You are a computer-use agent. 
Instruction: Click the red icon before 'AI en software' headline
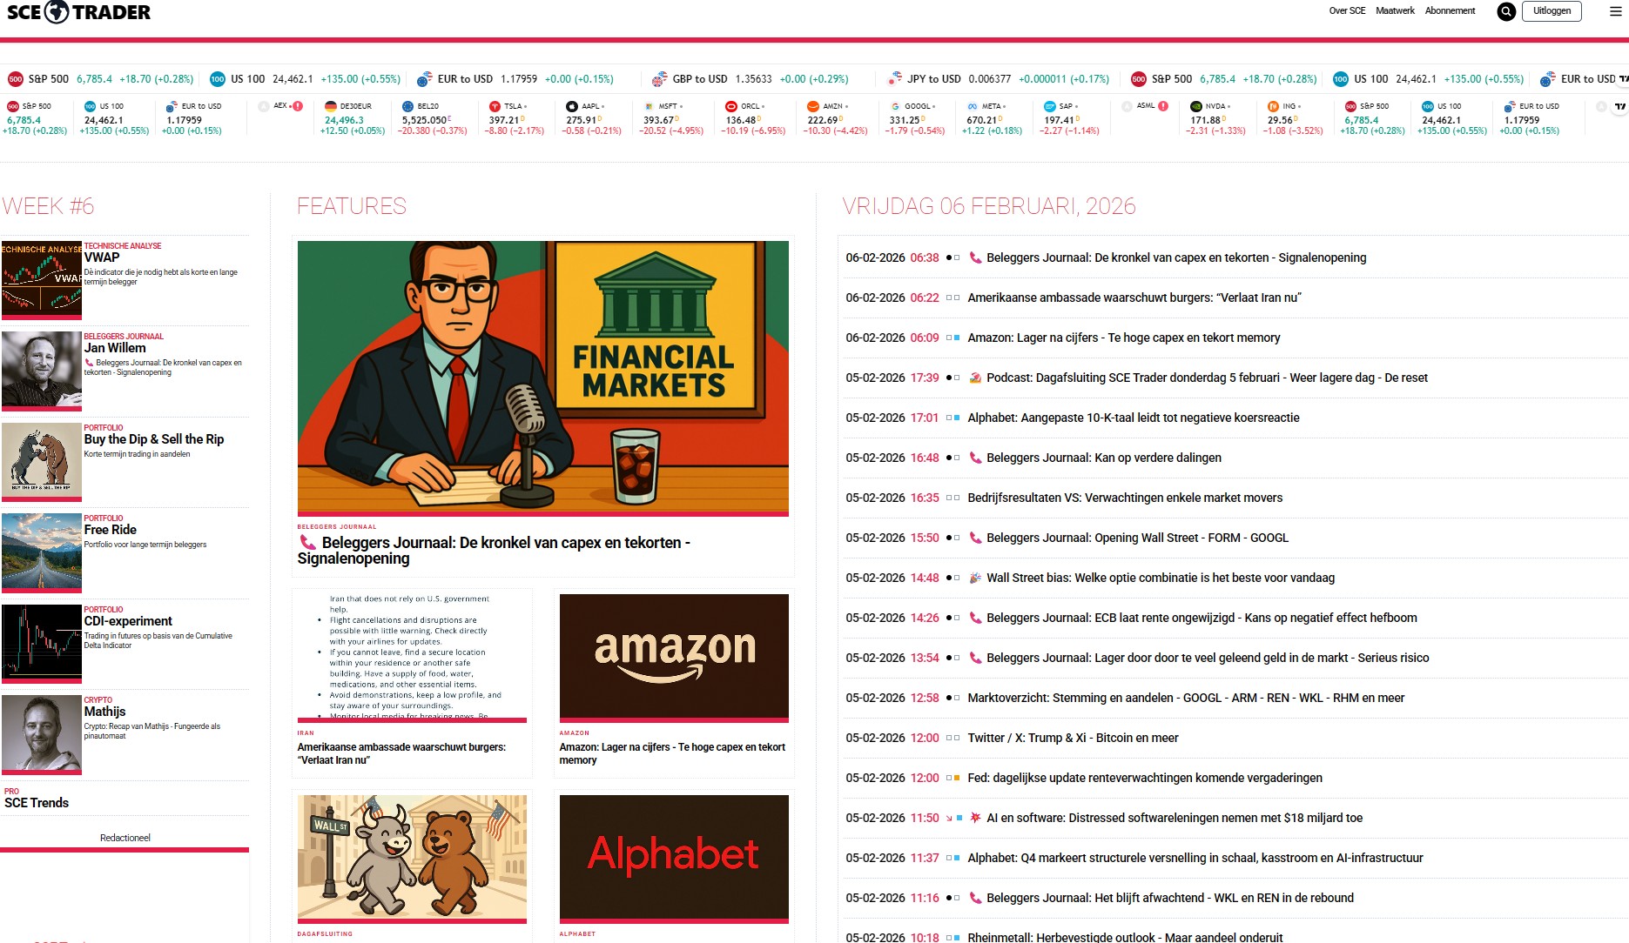pos(975,818)
